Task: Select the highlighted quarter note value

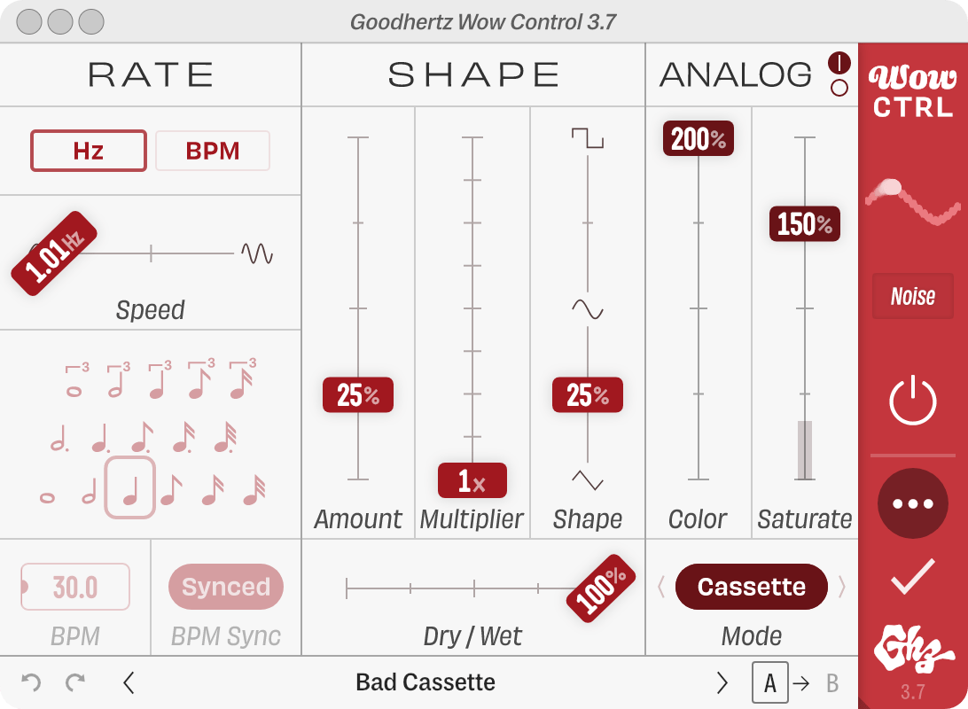Action: (129, 487)
